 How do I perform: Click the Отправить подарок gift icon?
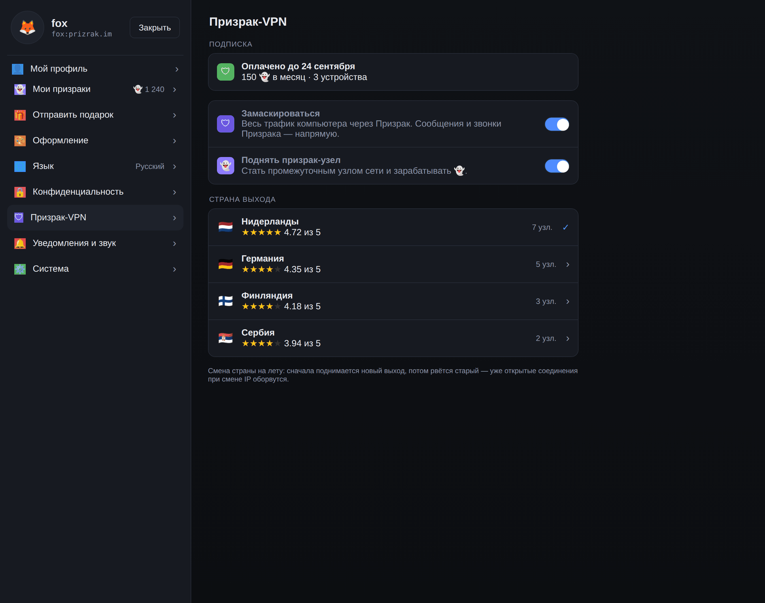tap(20, 115)
